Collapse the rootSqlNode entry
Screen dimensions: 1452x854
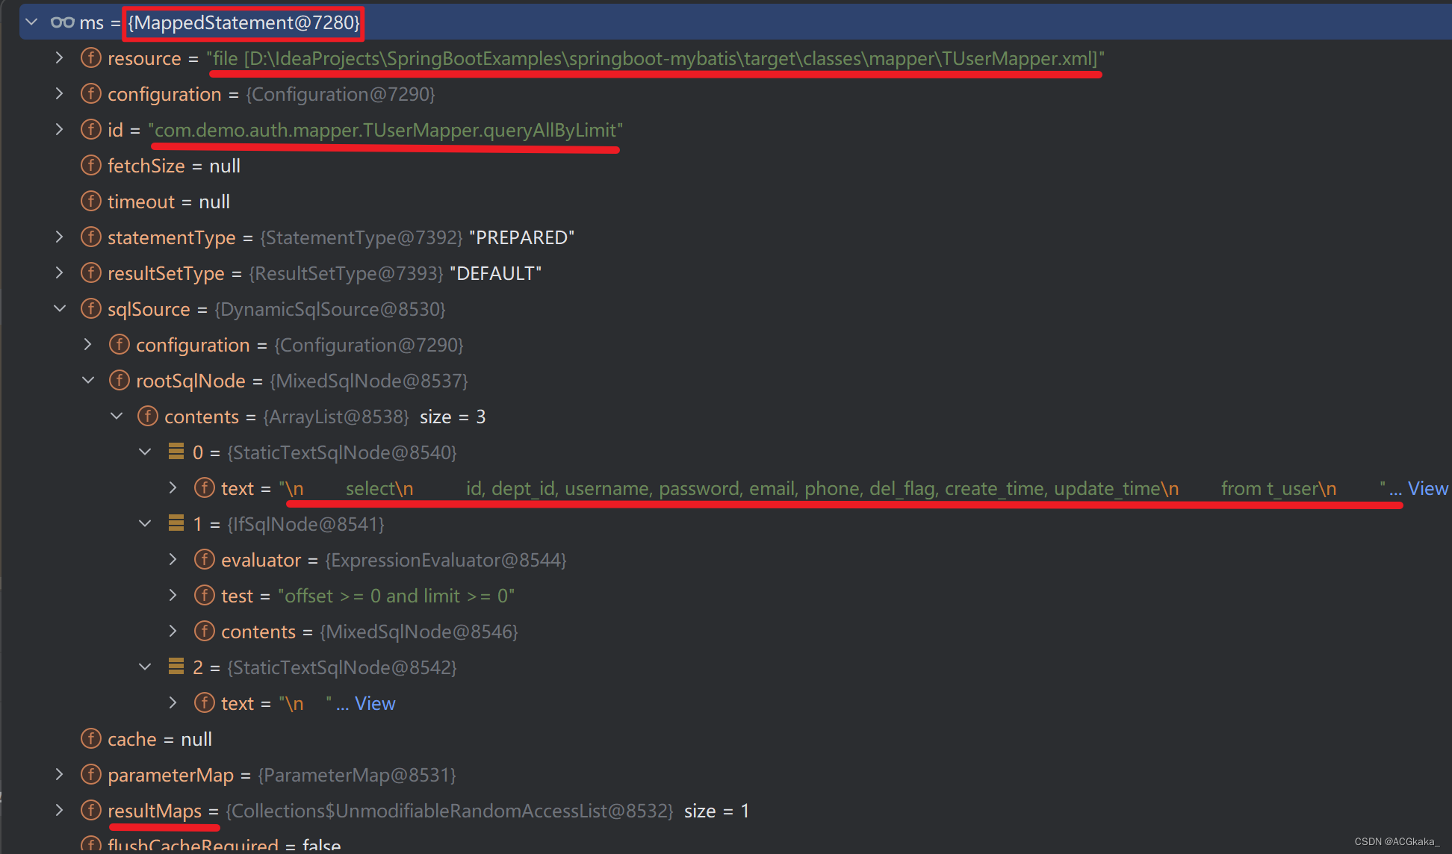pyautogui.click(x=88, y=380)
